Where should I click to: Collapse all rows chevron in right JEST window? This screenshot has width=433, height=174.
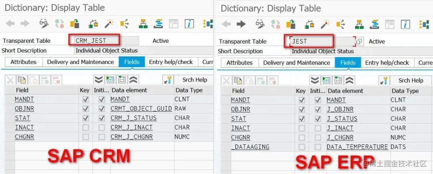coord(350,80)
